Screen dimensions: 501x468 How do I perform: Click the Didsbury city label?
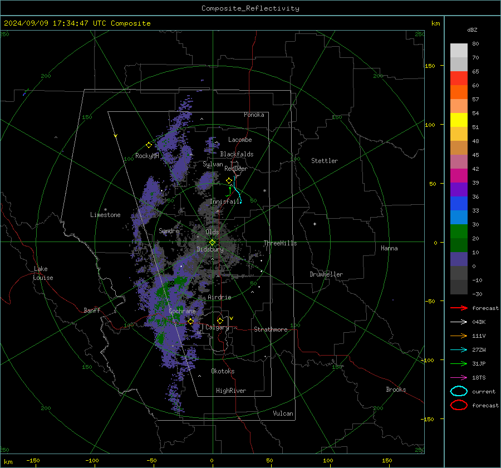pyautogui.click(x=210, y=249)
